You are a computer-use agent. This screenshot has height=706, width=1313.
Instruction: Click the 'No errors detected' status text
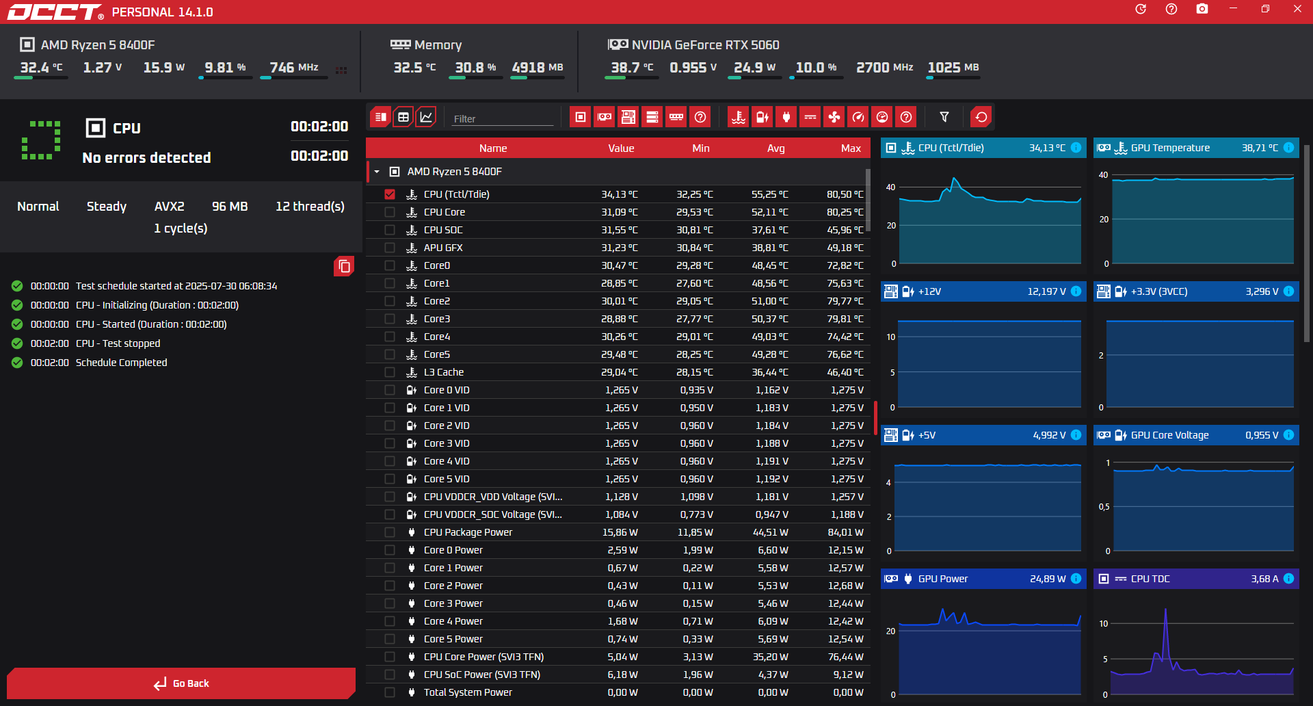pos(146,158)
